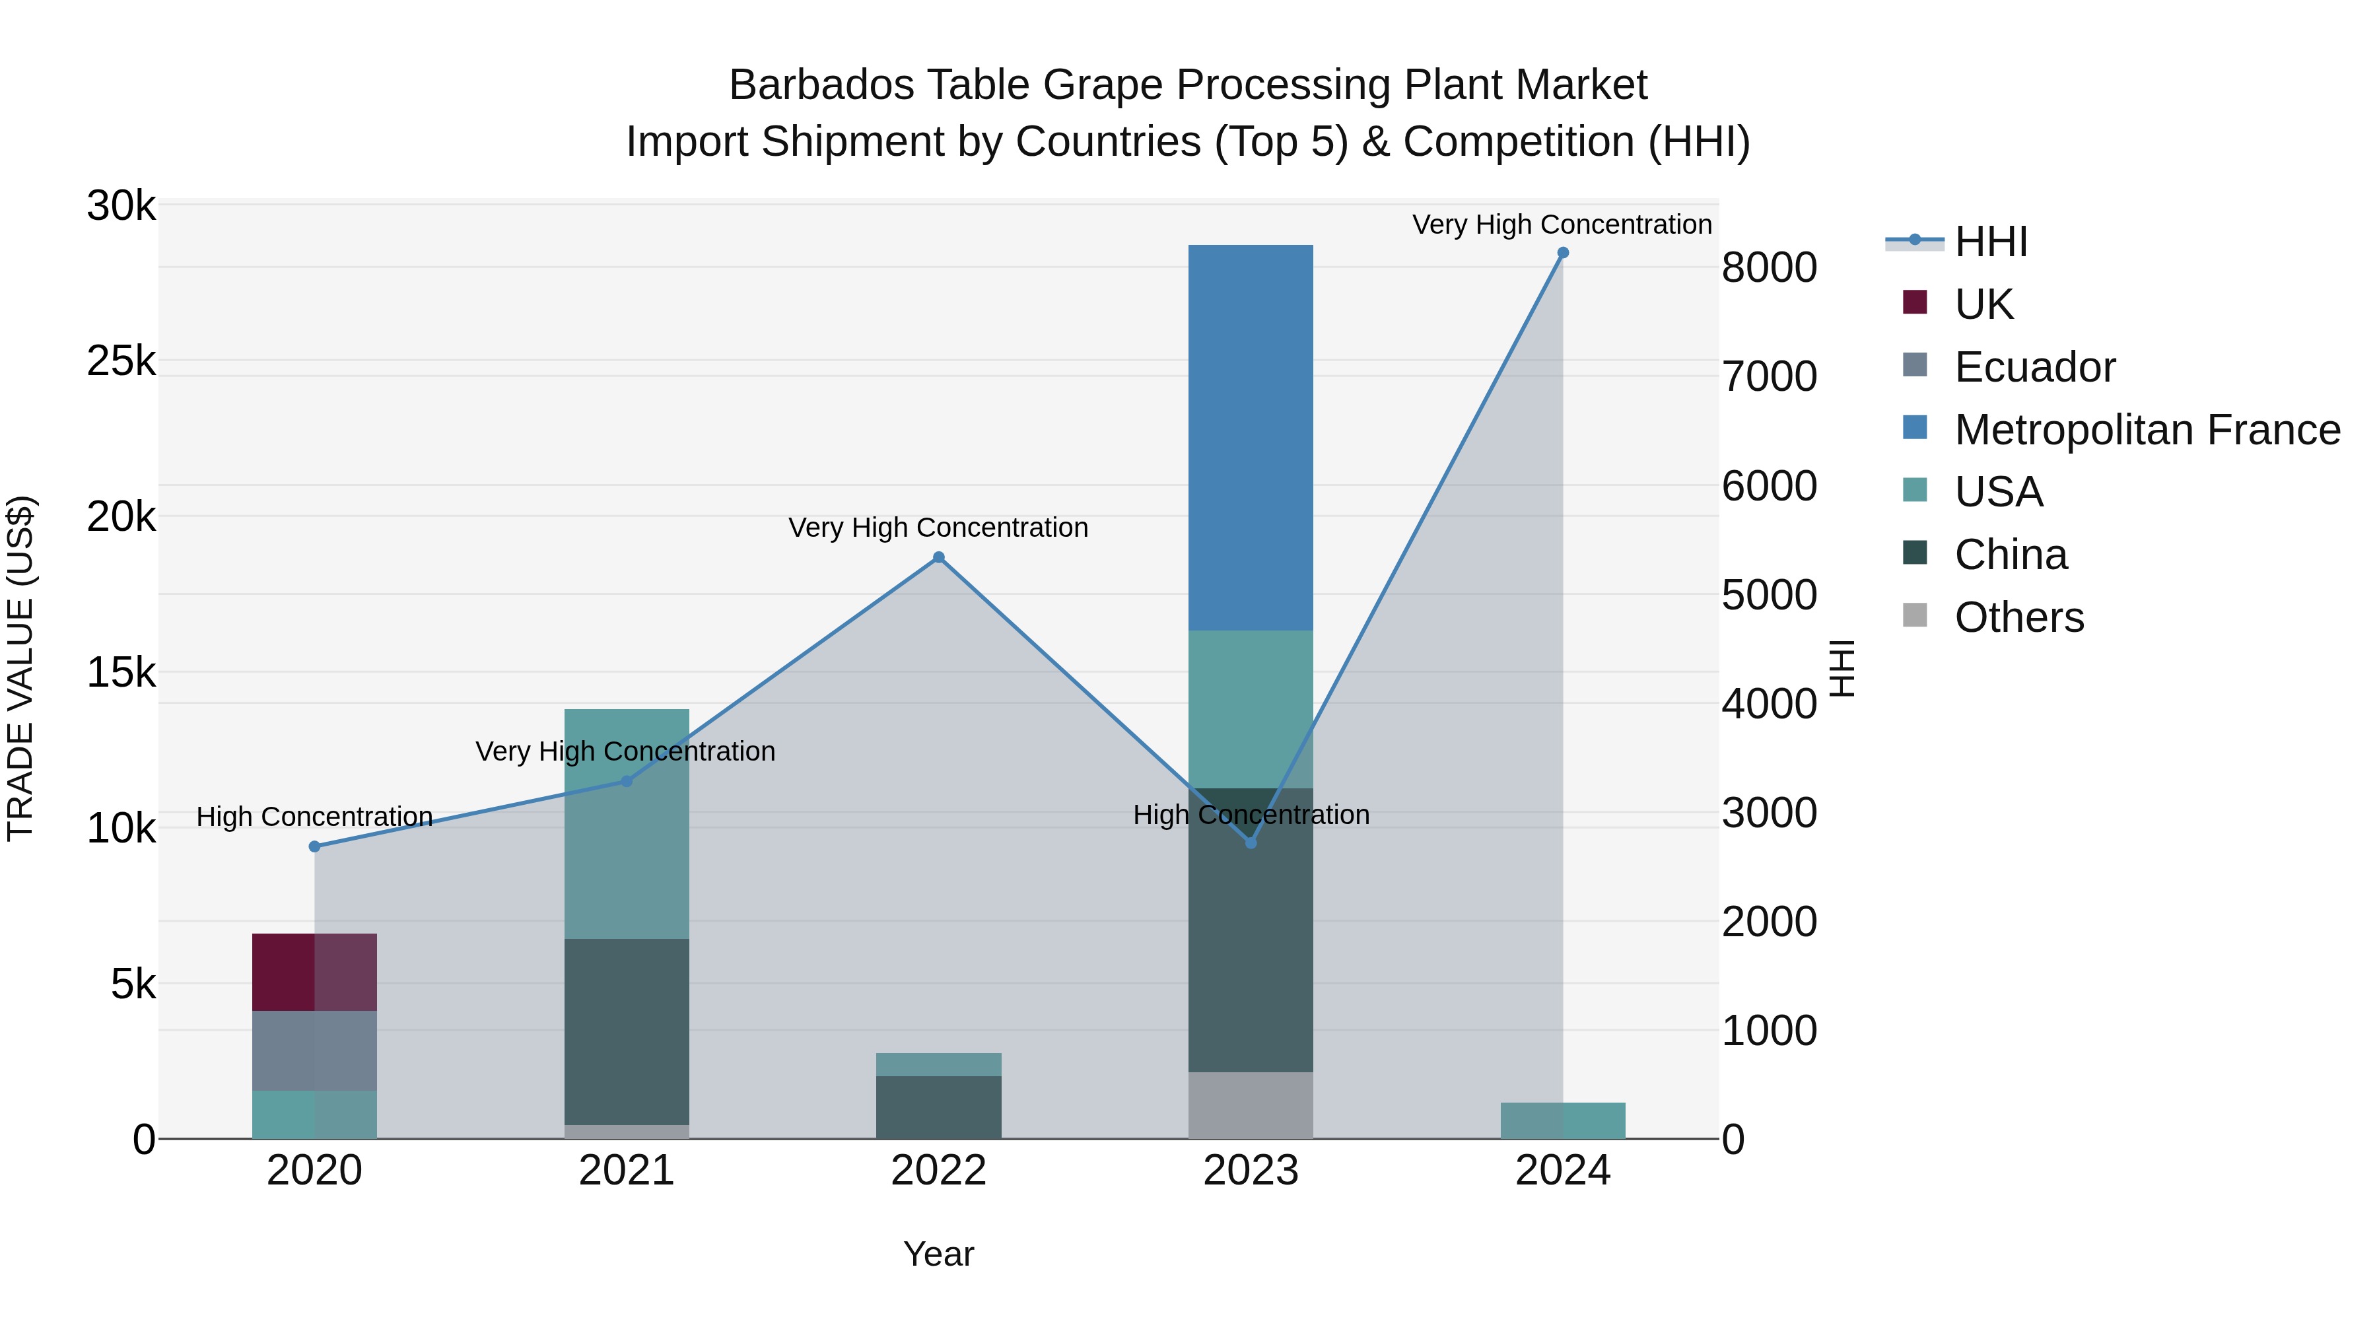Click the Ecuador bar segment in 2020
Screen dimensions: 2377x1337
click(315, 1051)
